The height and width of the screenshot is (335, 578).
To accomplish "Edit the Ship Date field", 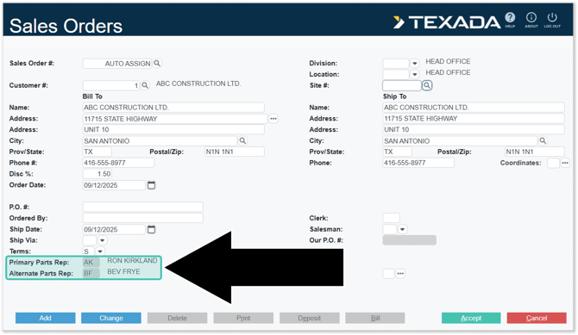I will [114, 229].
